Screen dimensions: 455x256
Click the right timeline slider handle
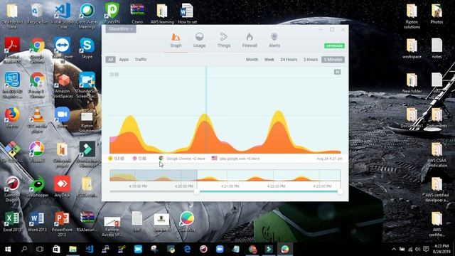(x=341, y=191)
